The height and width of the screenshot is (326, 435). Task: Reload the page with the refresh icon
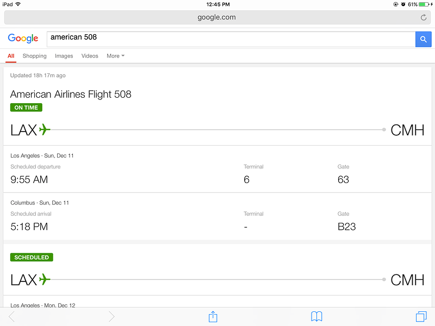(424, 17)
